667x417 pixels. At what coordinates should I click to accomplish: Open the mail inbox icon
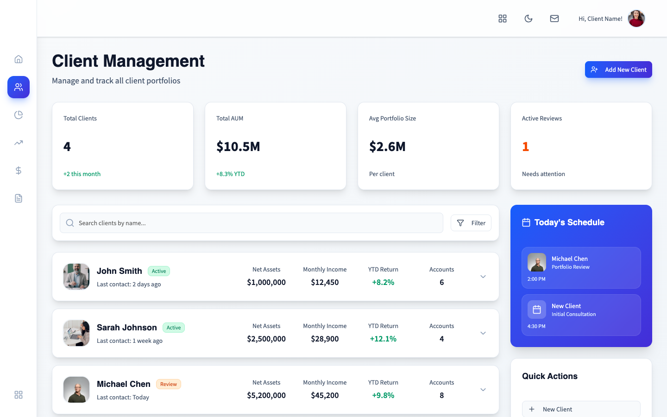554,19
